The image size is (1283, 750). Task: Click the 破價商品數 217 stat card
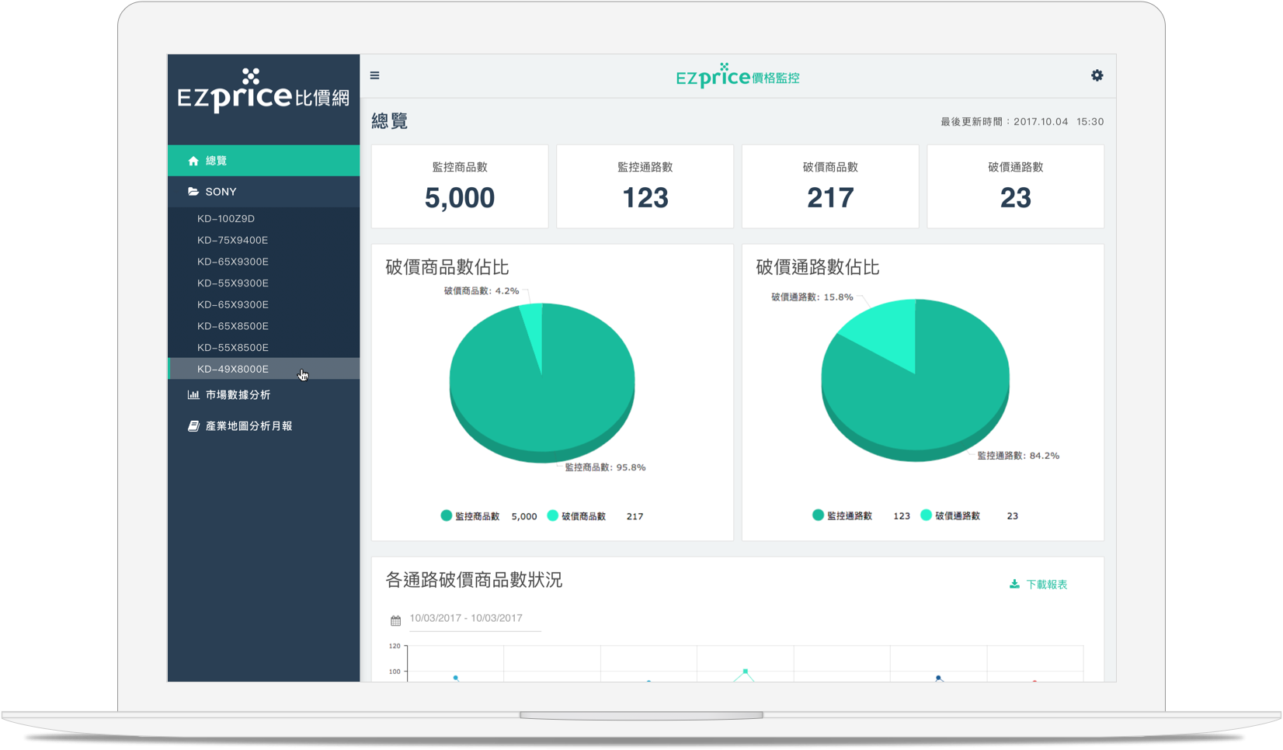point(830,186)
